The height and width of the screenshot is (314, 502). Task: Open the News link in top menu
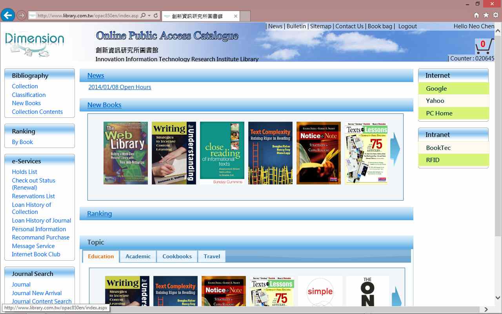(275, 26)
